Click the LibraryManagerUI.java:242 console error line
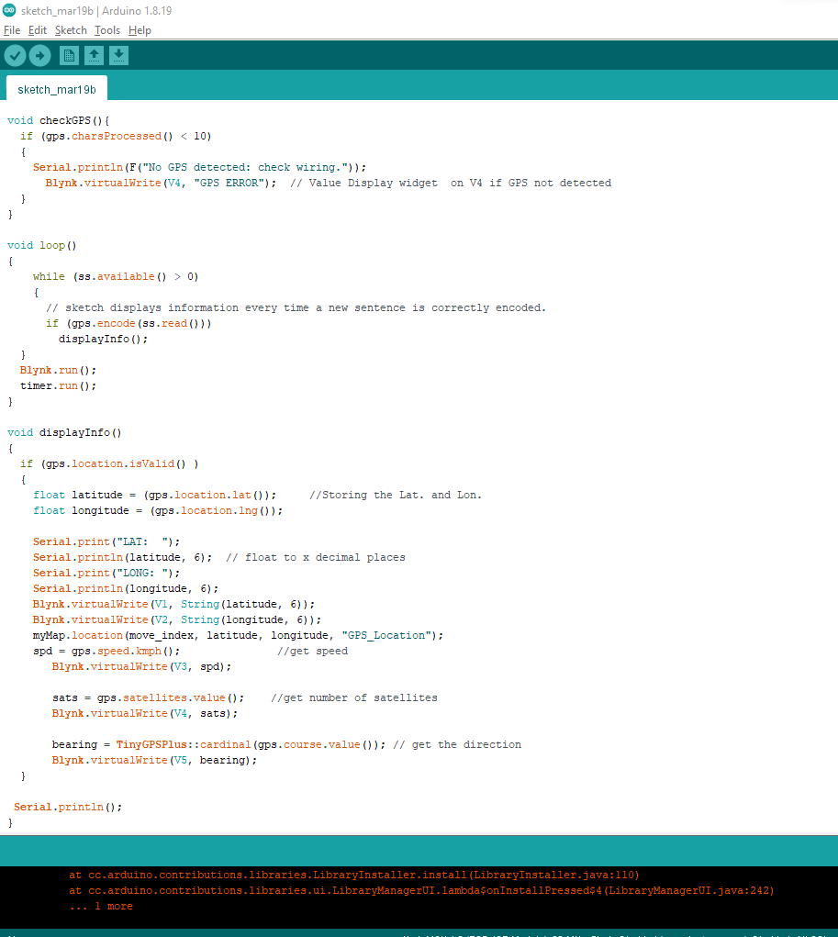Viewport: 838px width, 937px height. pyautogui.click(x=421, y=890)
